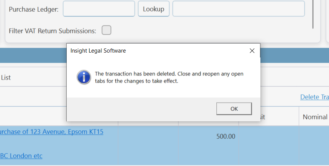Close the Insight Legal Software dialog
Viewport: 329px width, 166px height.
[x=252, y=51]
